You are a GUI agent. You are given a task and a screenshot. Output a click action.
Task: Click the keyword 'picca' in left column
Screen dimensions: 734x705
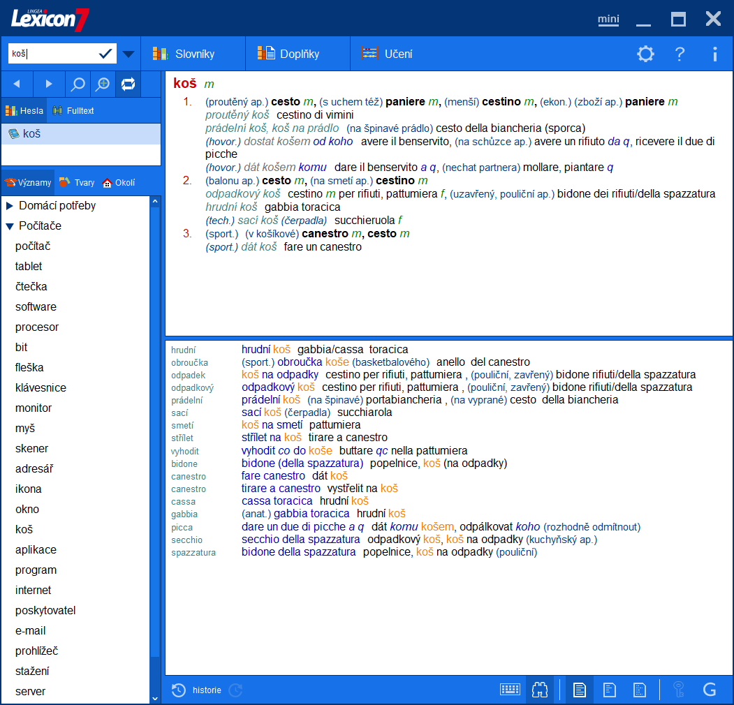pyautogui.click(x=182, y=527)
